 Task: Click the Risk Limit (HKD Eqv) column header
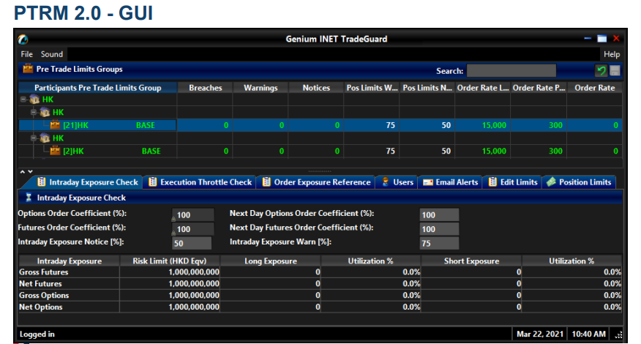pos(170,261)
